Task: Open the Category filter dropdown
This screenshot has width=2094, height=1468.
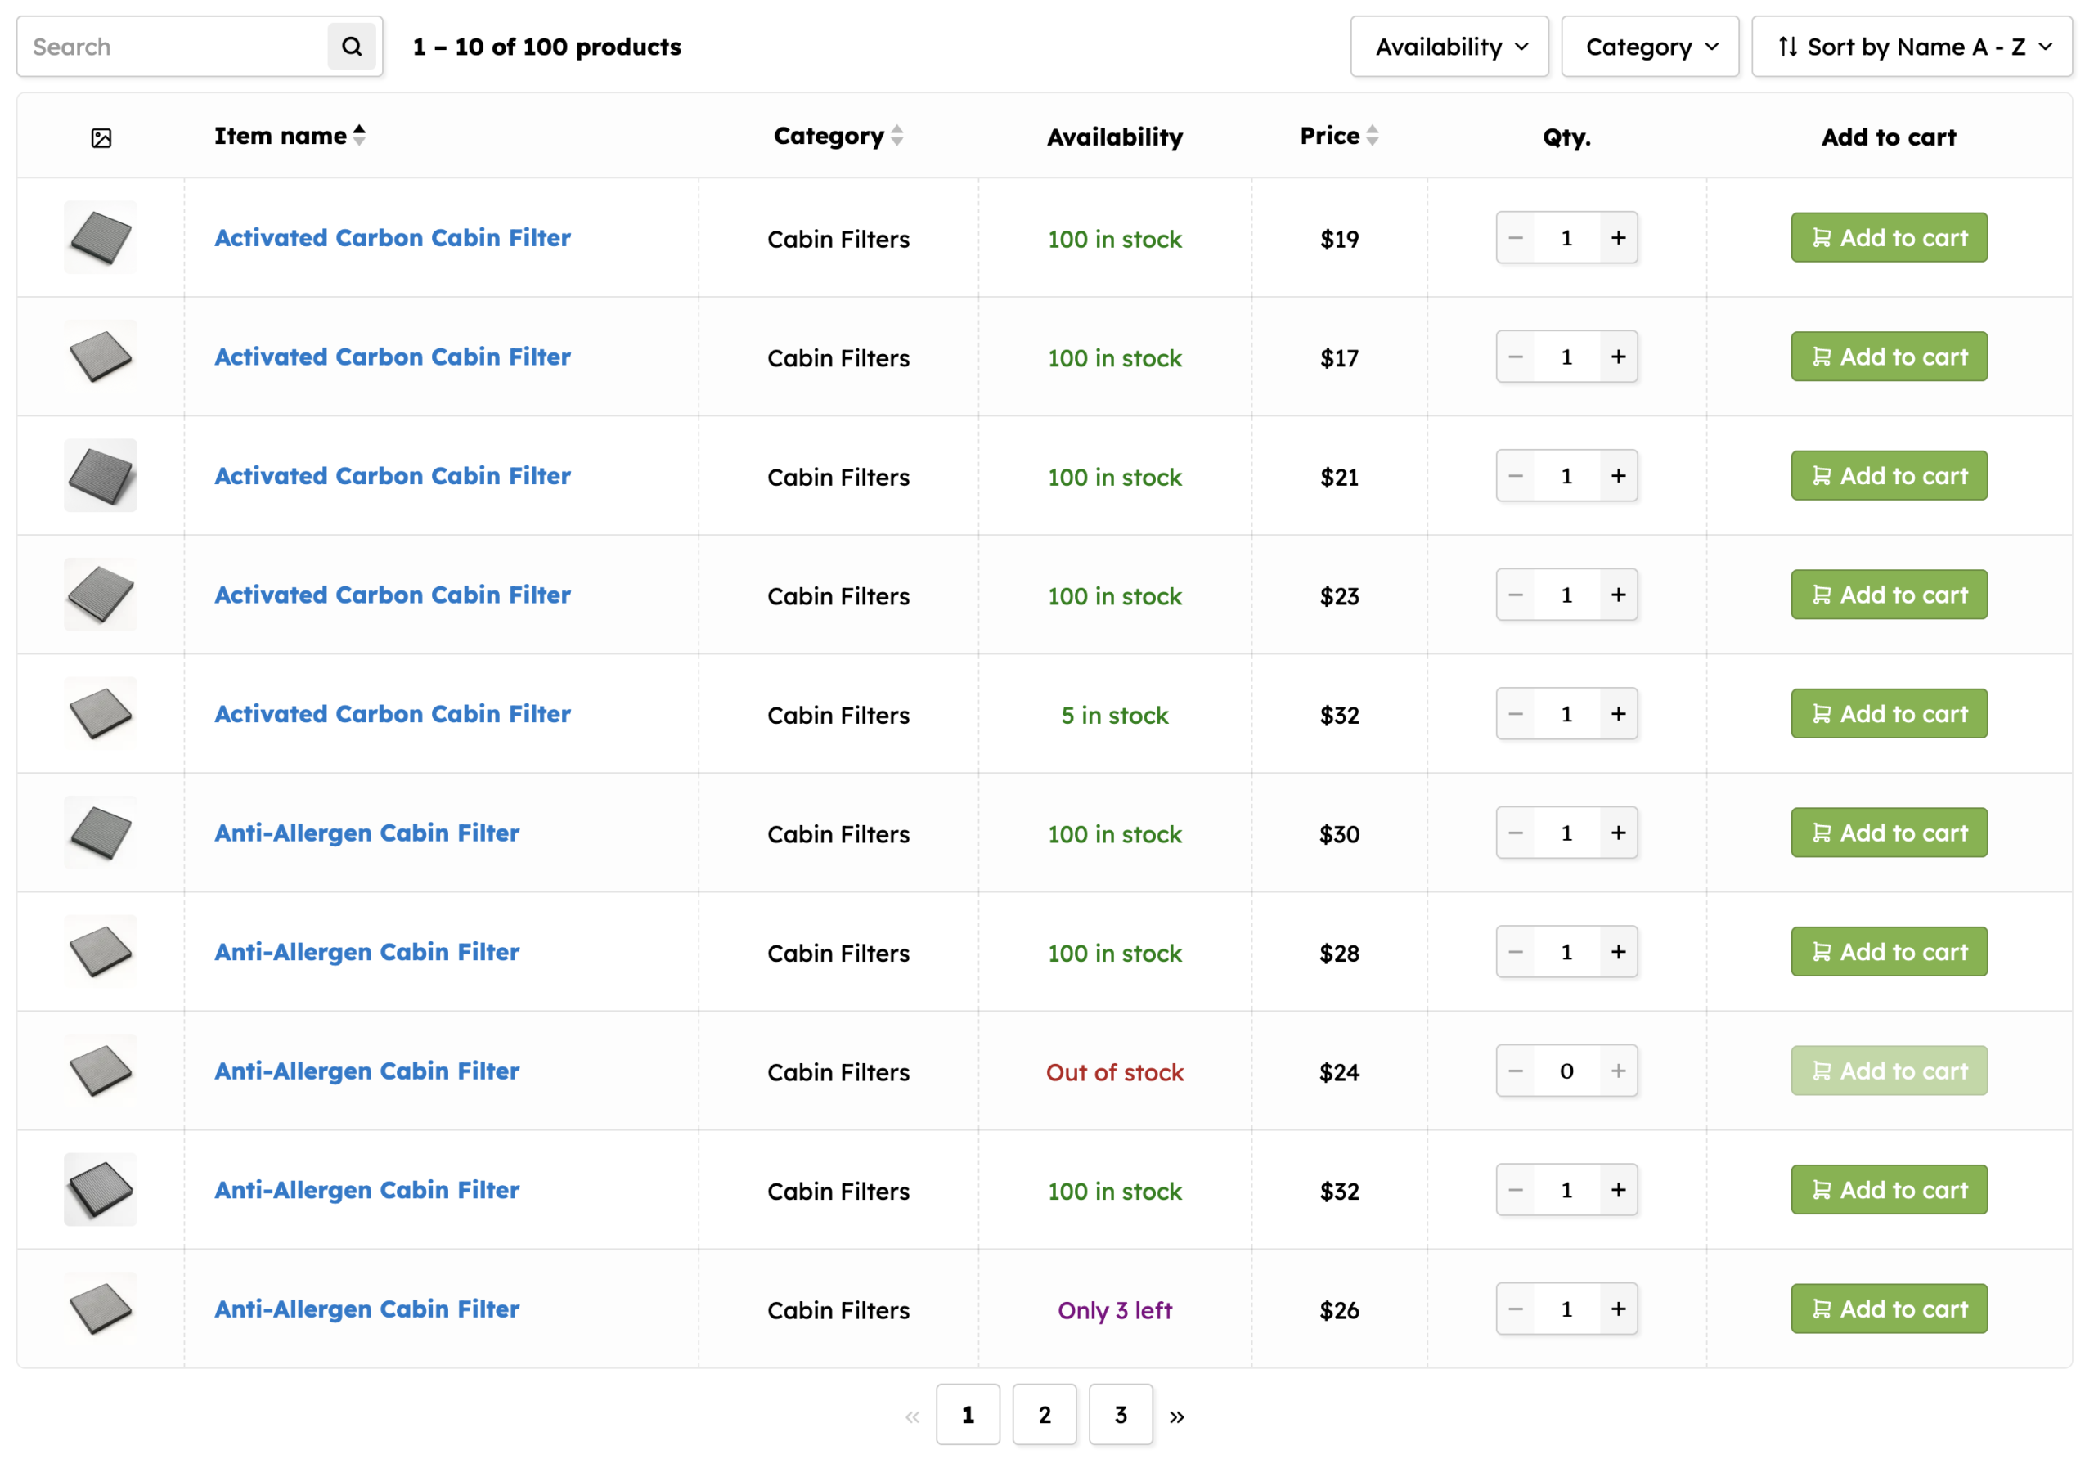Action: pyautogui.click(x=1650, y=47)
